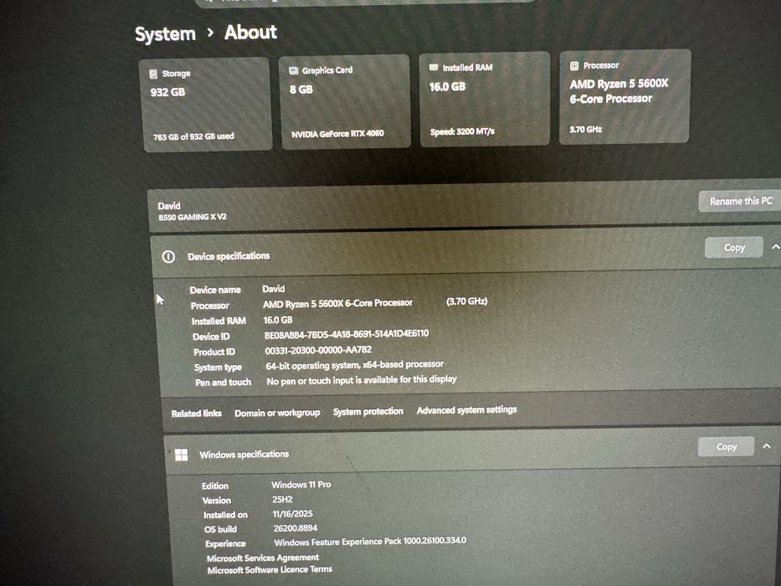
Task: Click the Windows logo icon in Windows specifications
Action: coord(182,455)
